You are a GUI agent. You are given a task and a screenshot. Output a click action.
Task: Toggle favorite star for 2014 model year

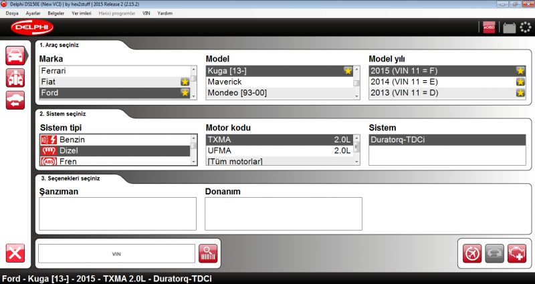520,82
